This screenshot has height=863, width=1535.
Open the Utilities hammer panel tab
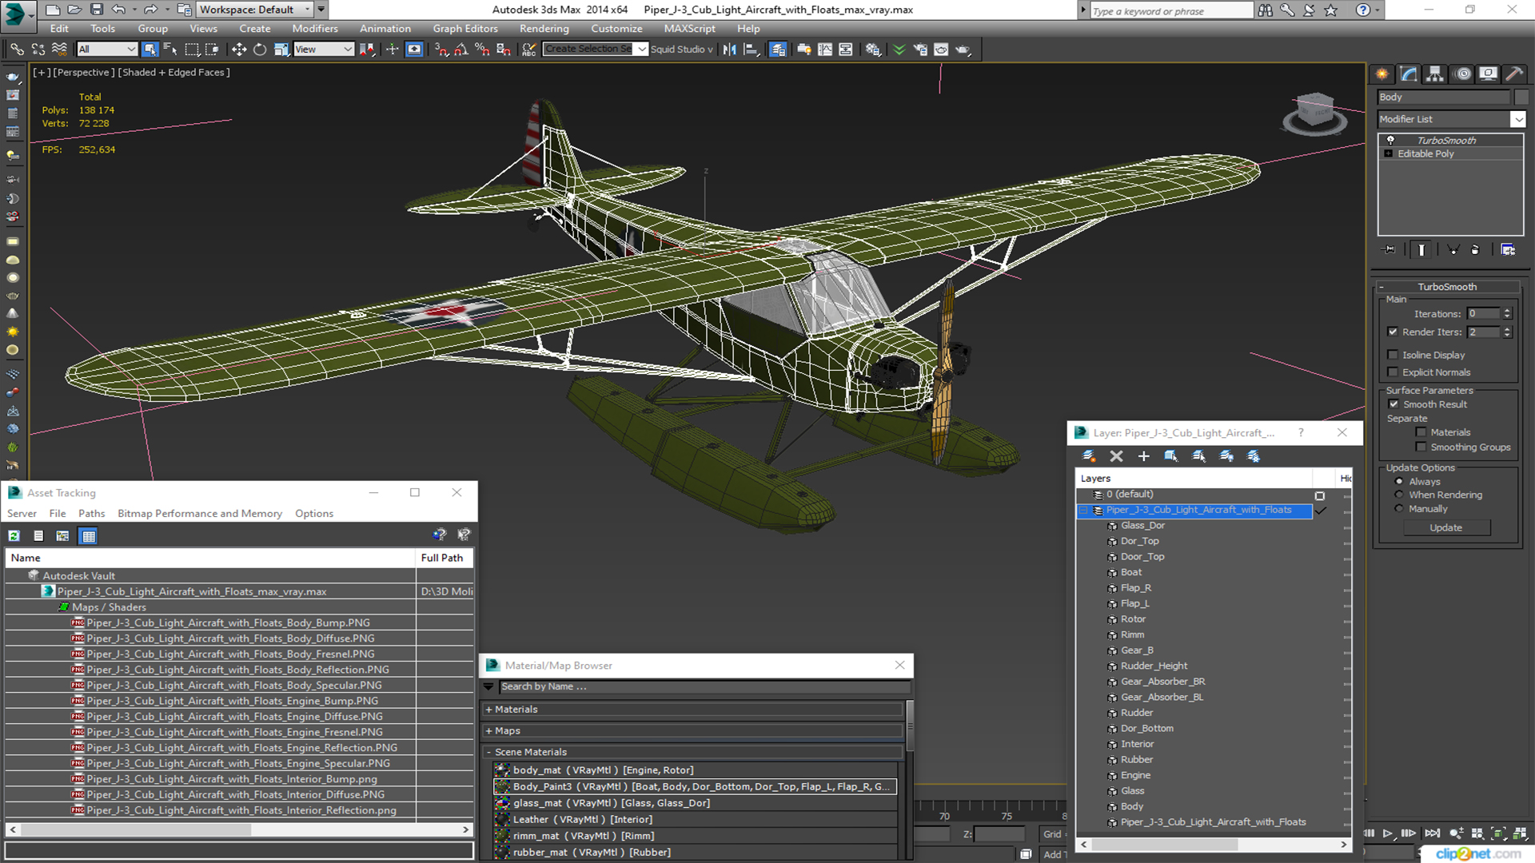point(1514,74)
